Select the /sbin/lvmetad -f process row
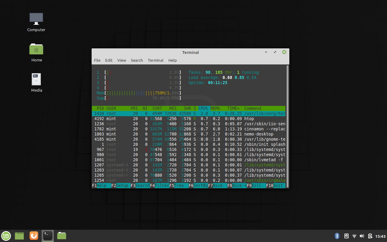The width and height of the screenshot is (387, 242). [x=189, y=160]
